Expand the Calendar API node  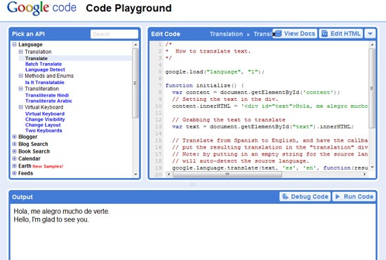pos(14,158)
